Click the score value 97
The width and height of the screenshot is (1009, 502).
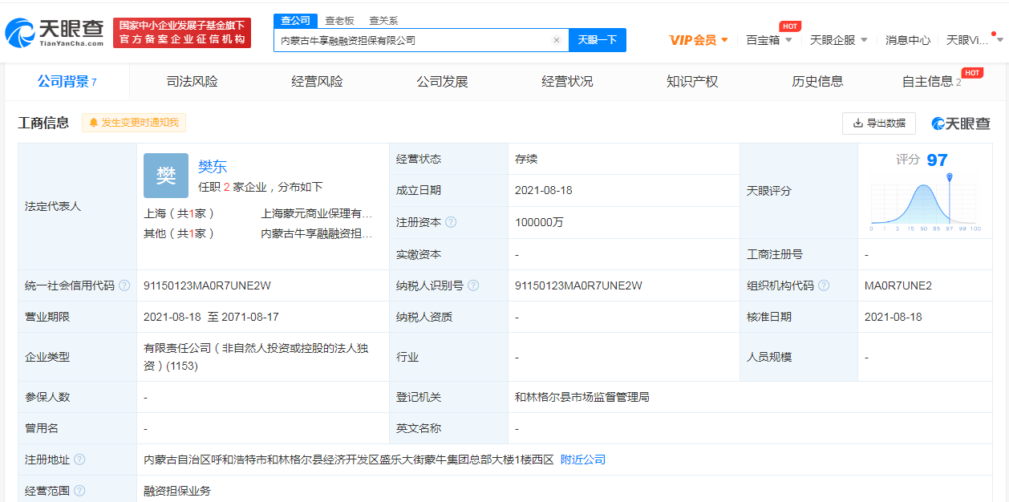click(x=937, y=160)
